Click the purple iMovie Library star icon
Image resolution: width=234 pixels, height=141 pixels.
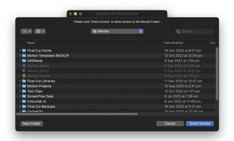(24, 66)
